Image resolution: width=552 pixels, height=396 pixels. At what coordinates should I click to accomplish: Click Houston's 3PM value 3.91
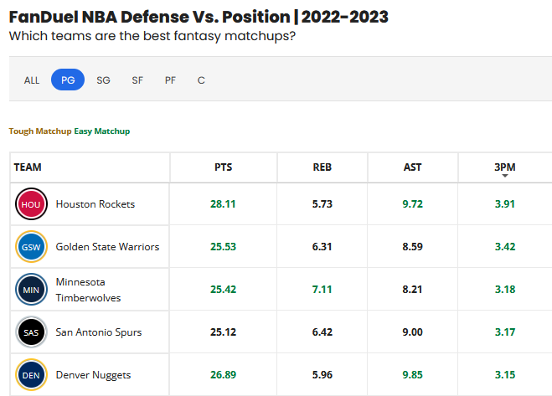505,204
